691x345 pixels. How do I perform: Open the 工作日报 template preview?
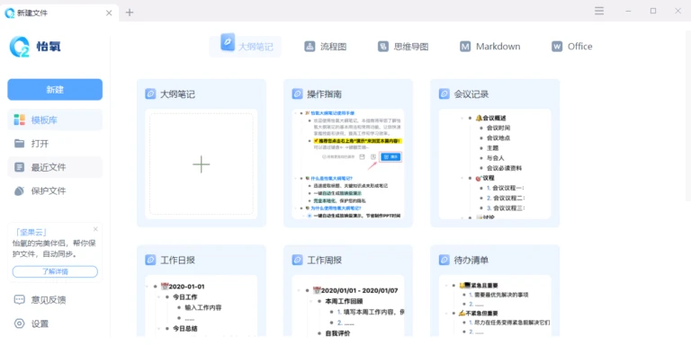coord(202,306)
